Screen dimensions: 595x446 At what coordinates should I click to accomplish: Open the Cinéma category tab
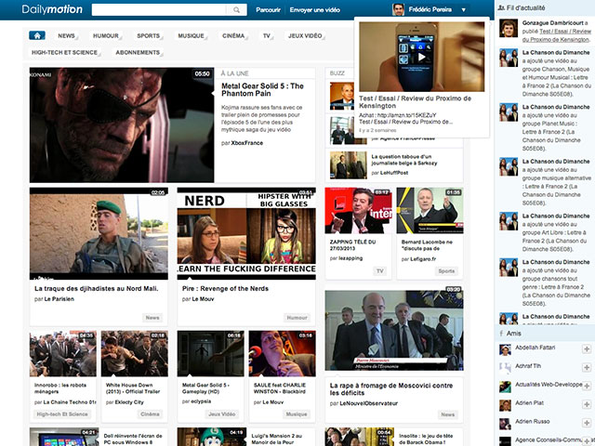pyautogui.click(x=233, y=35)
